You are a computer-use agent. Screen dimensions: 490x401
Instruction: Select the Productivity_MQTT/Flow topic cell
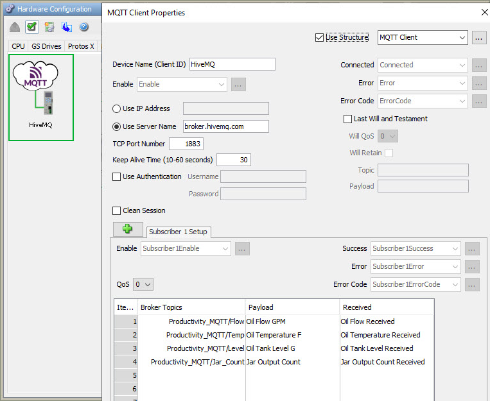[191, 321]
